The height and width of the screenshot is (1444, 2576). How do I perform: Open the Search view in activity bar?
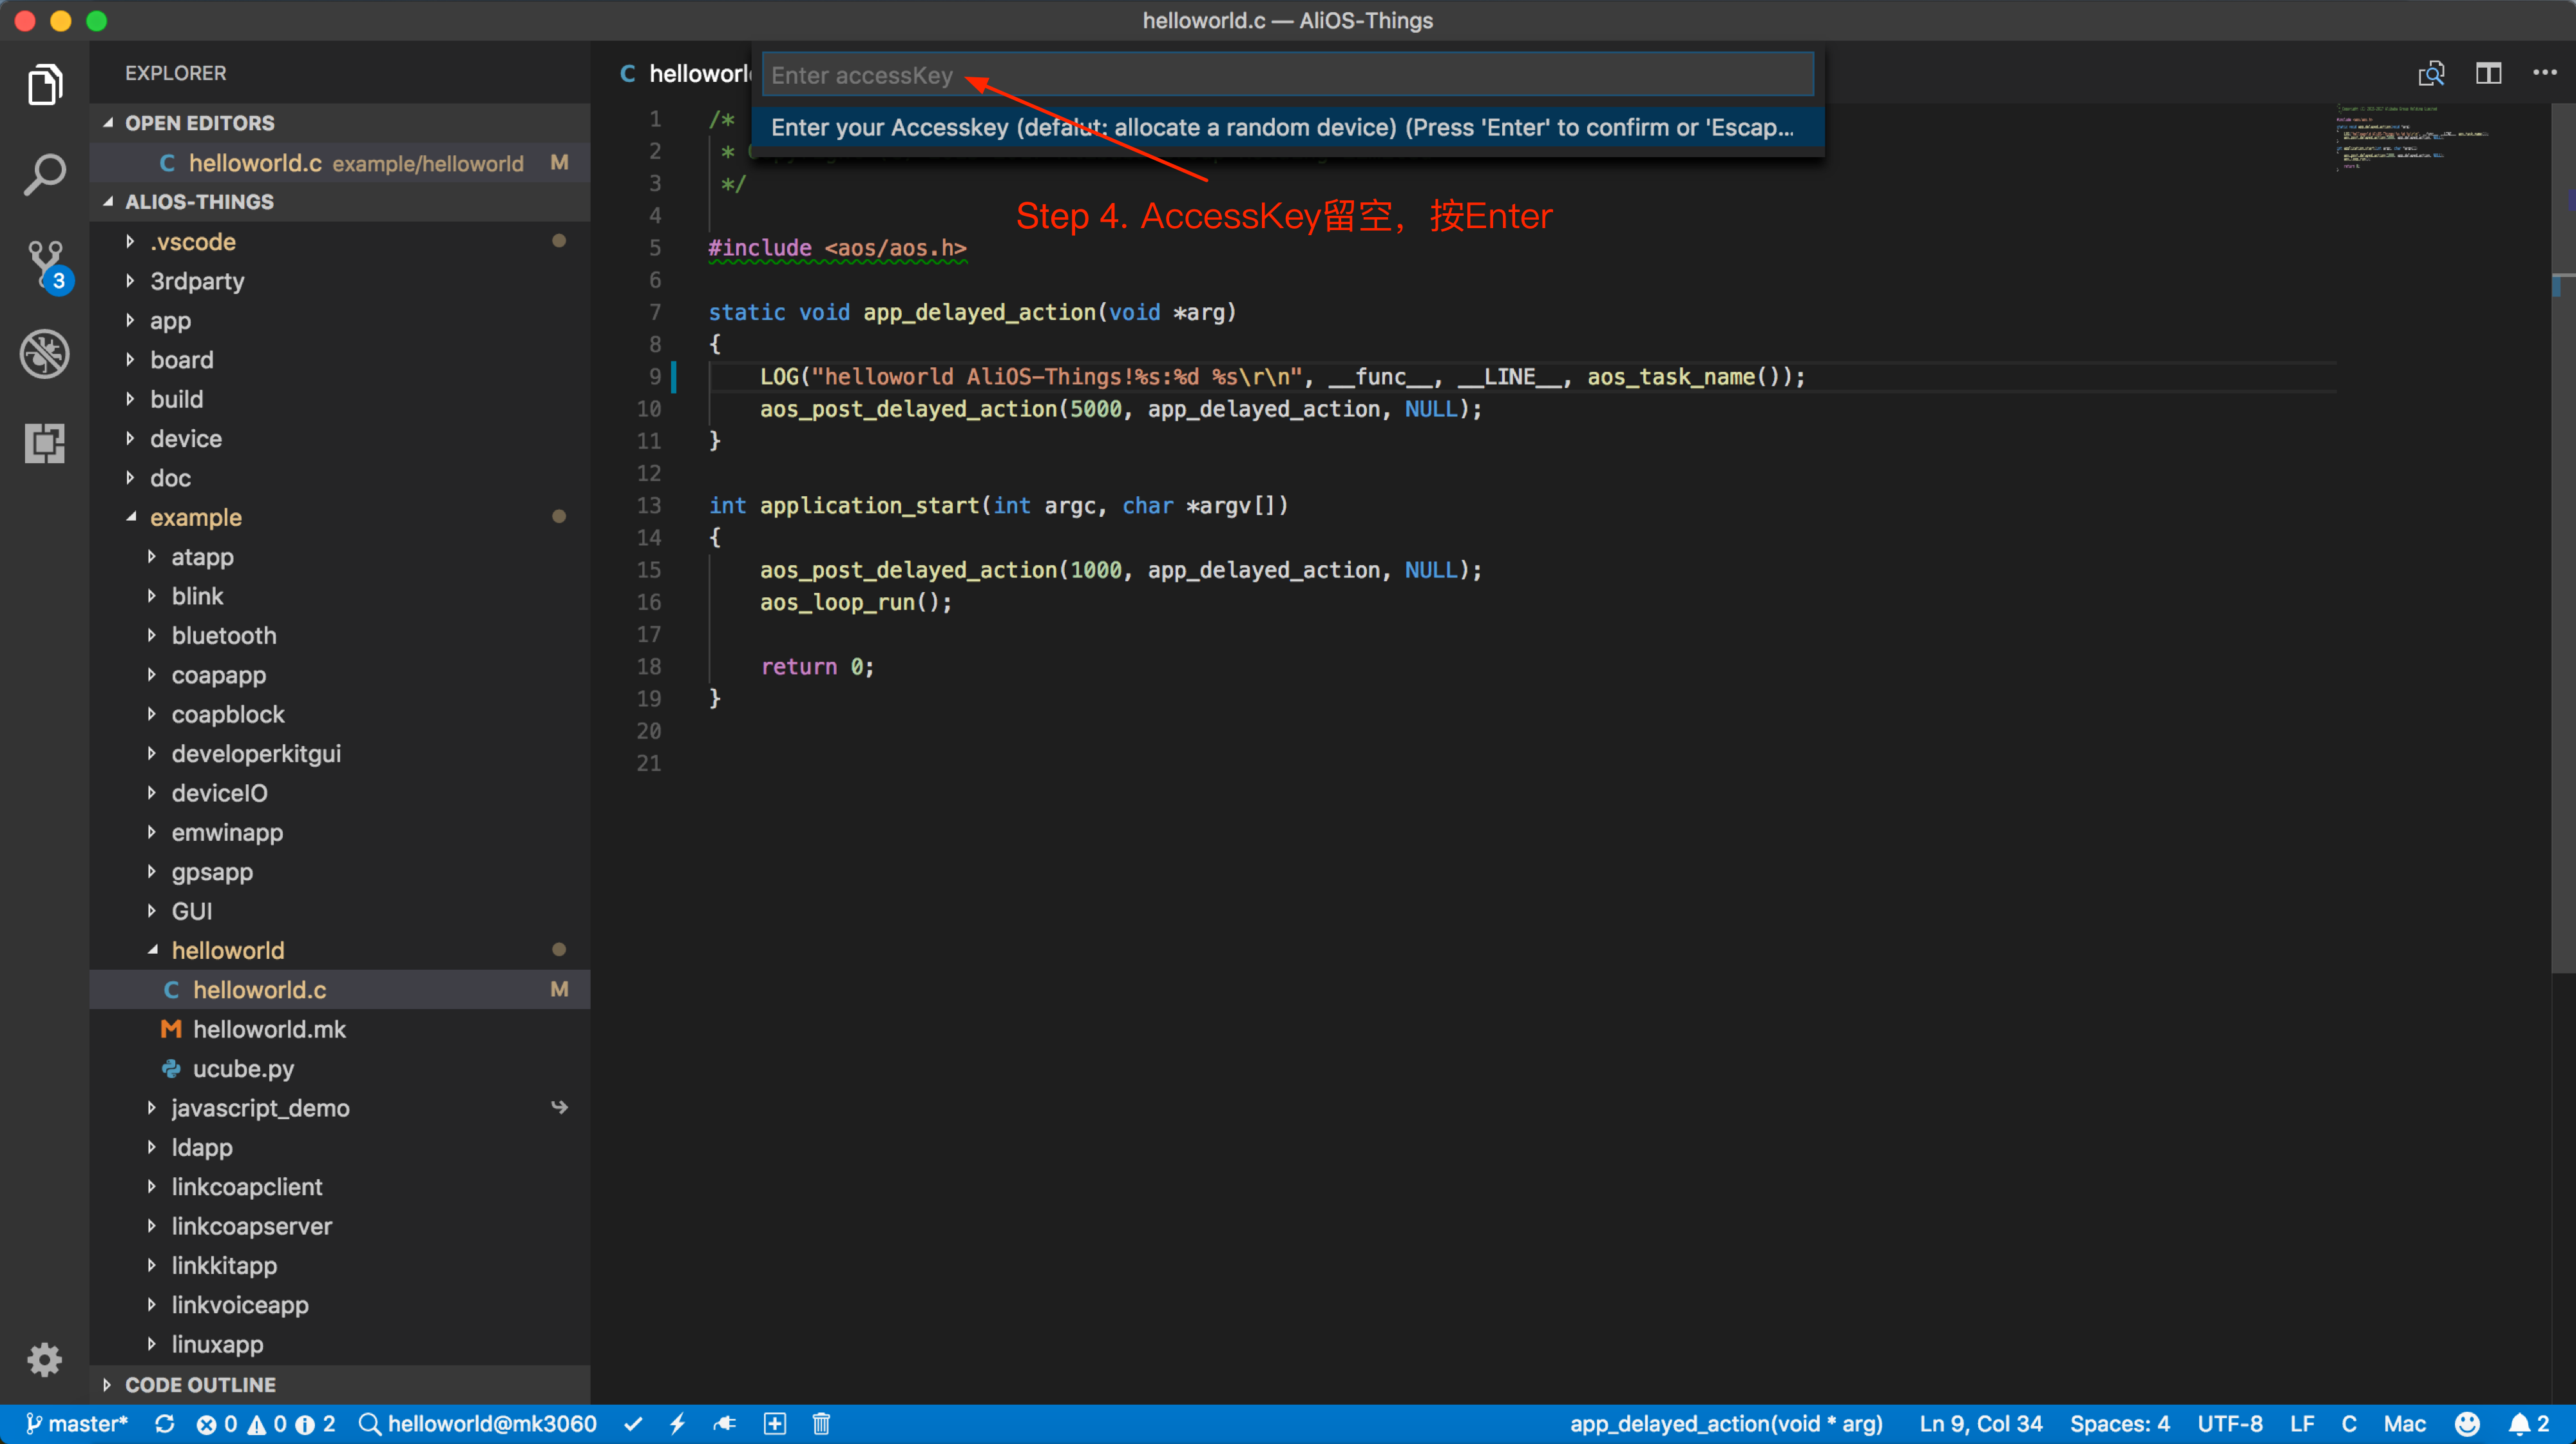tap(44, 175)
